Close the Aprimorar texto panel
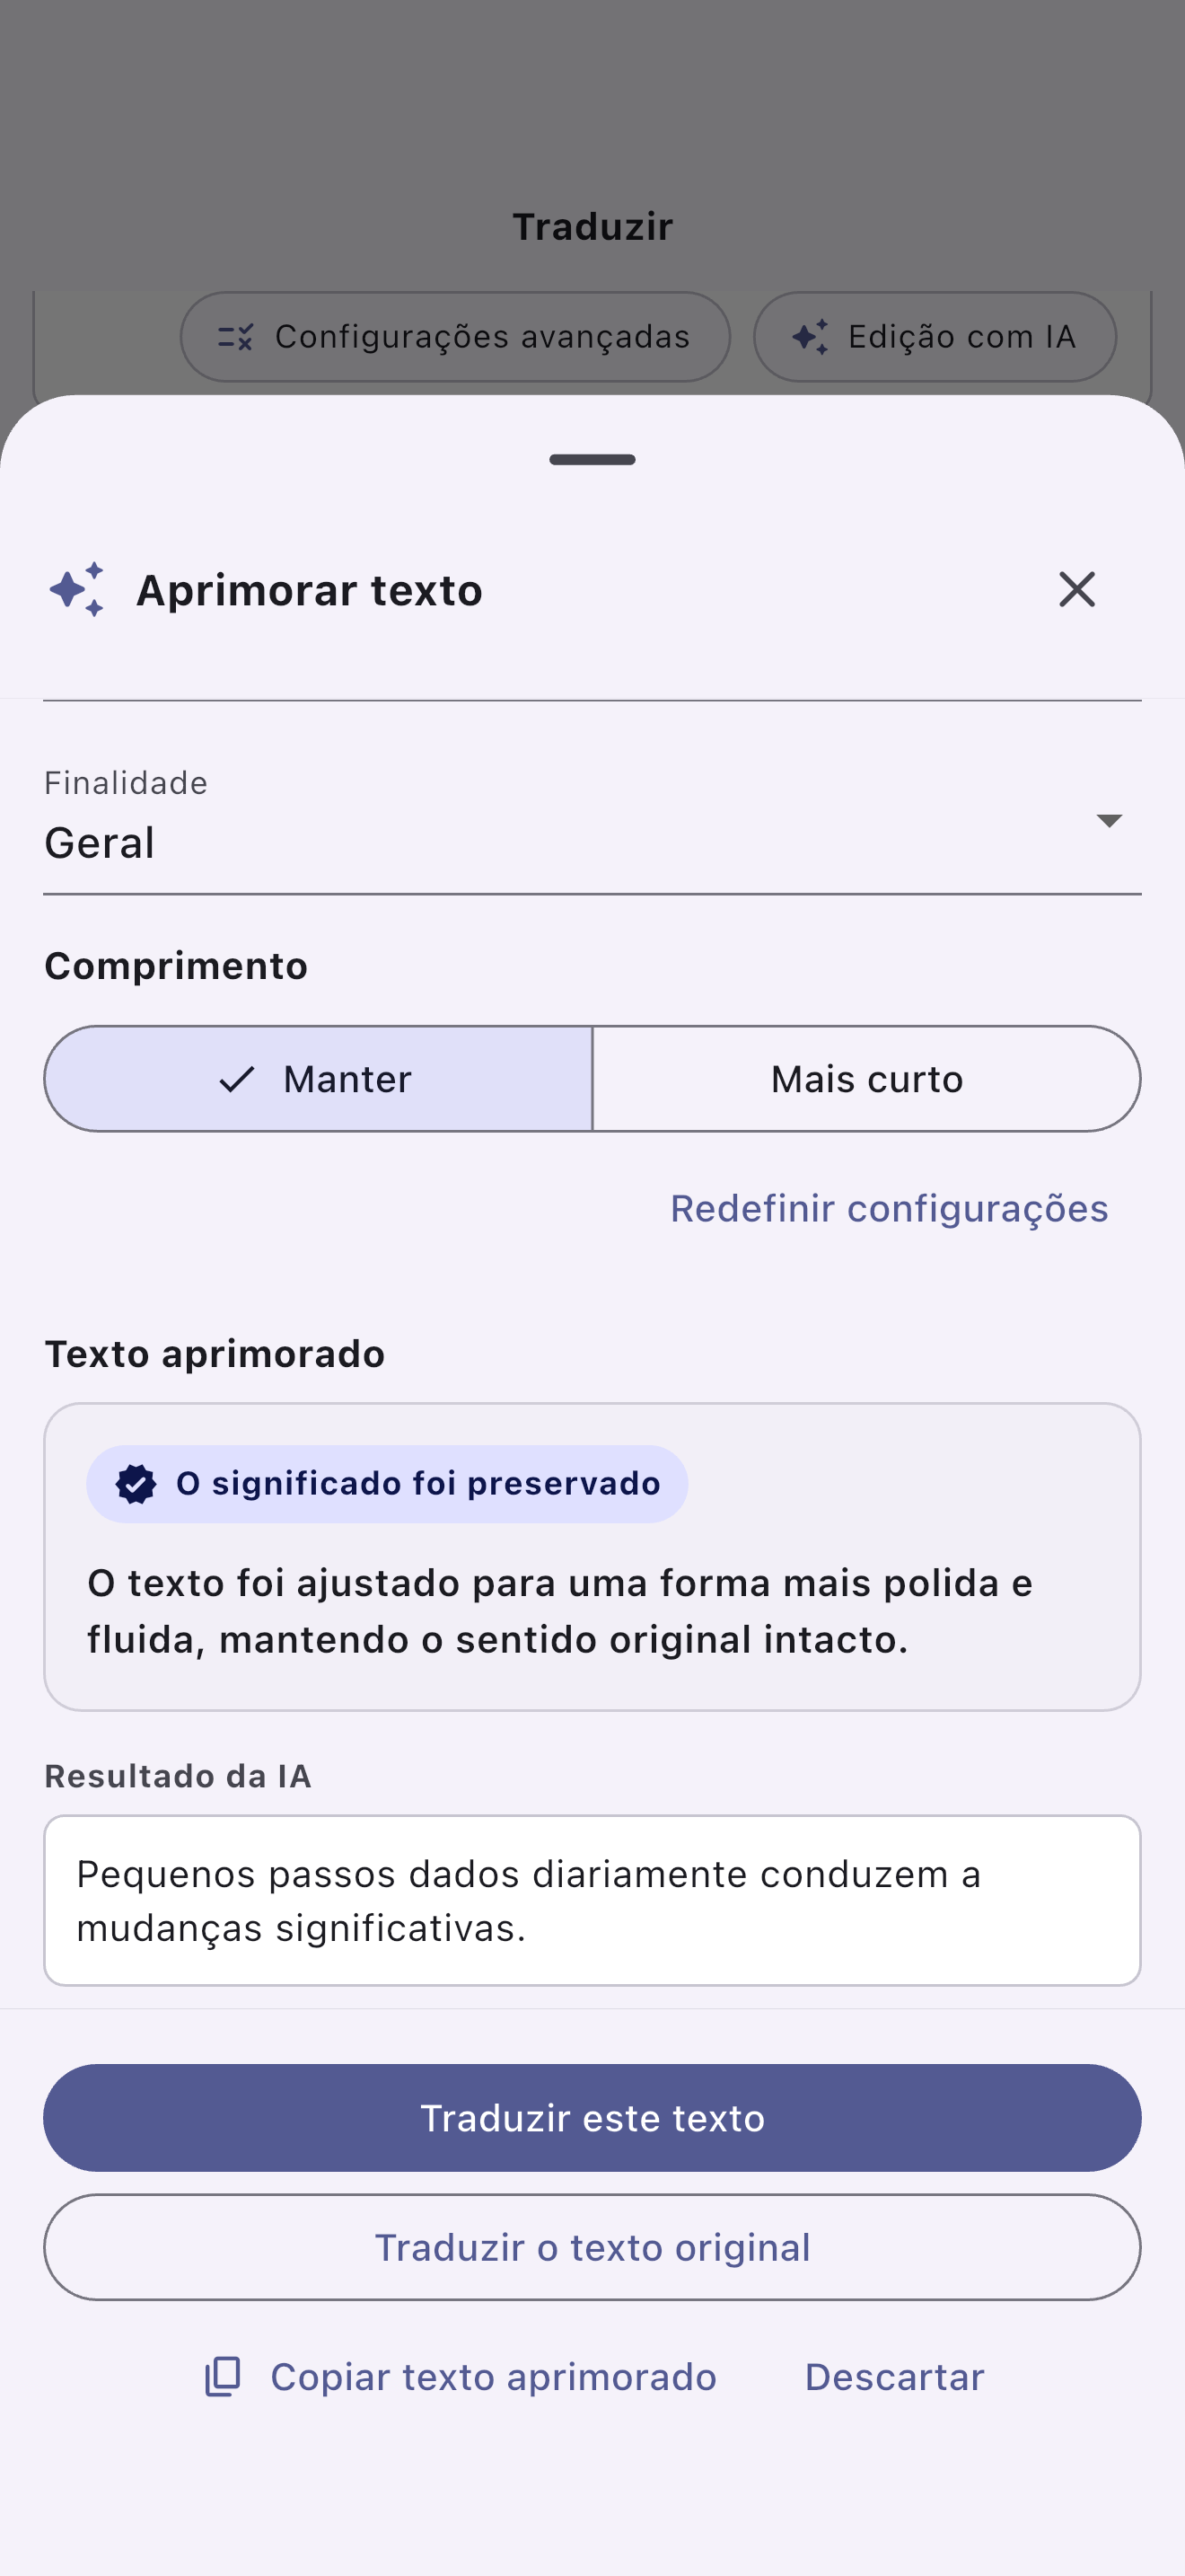The height and width of the screenshot is (2576, 1185). [x=1076, y=589]
